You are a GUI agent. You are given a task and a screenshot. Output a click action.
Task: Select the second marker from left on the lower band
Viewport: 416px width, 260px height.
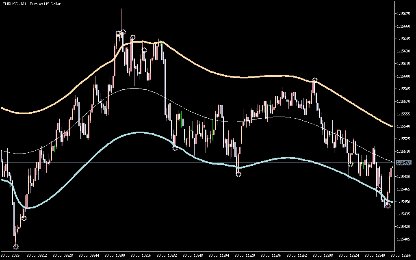click(24, 218)
